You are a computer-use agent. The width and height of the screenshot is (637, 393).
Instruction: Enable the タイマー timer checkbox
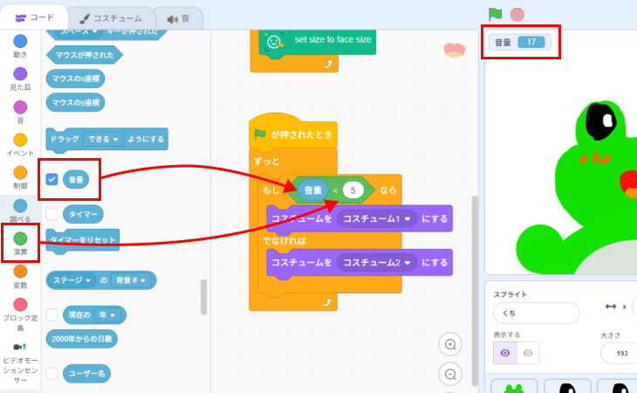[x=51, y=214]
